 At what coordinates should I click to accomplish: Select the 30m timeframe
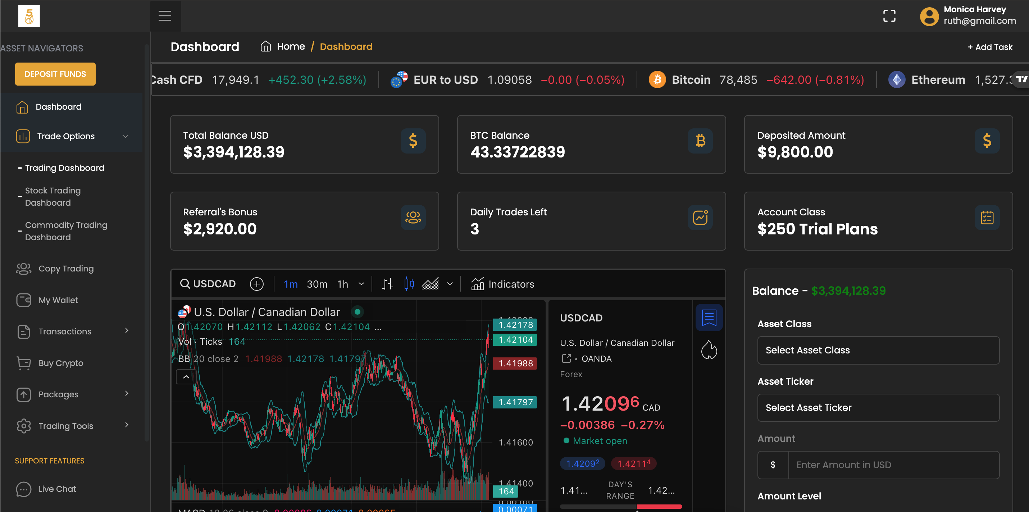click(317, 284)
